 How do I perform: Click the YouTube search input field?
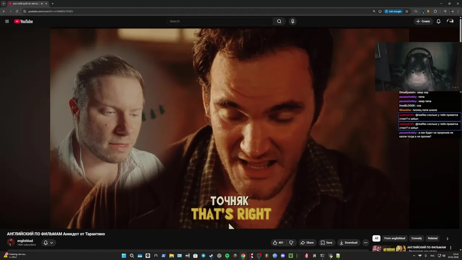pos(220,21)
